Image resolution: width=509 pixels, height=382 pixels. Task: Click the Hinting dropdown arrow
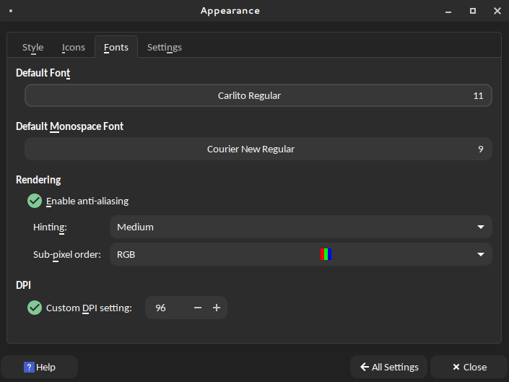pyautogui.click(x=481, y=227)
